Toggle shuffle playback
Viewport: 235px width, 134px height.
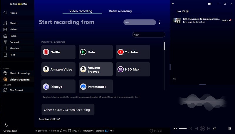[x=190, y=128]
